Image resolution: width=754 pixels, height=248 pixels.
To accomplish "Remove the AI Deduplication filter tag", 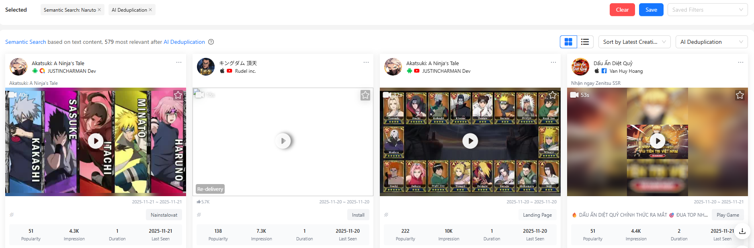I will pyautogui.click(x=150, y=10).
